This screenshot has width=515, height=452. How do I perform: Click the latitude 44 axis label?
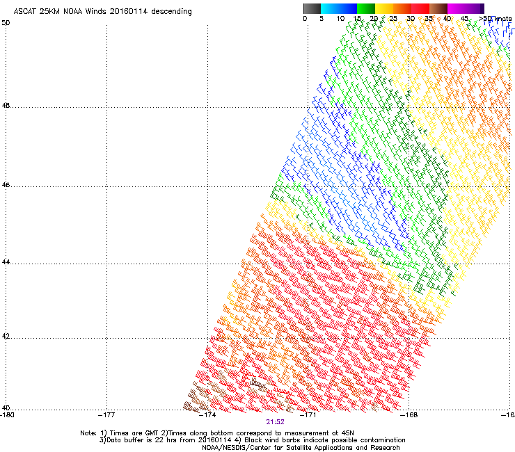(6, 262)
